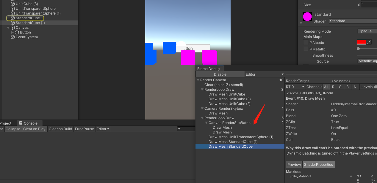Click the console search magnifier icon
The image size is (377, 183).
click(179, 129)
